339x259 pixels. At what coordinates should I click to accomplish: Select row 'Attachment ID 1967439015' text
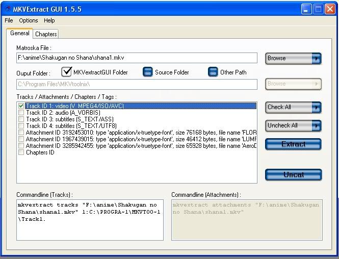pos(141,139)
